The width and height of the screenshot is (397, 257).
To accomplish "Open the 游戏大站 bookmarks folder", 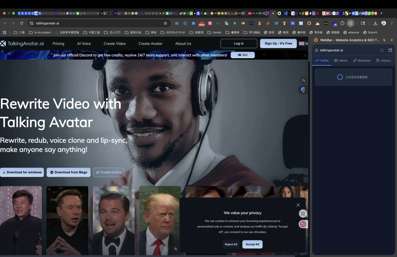I will coord(133,32).
